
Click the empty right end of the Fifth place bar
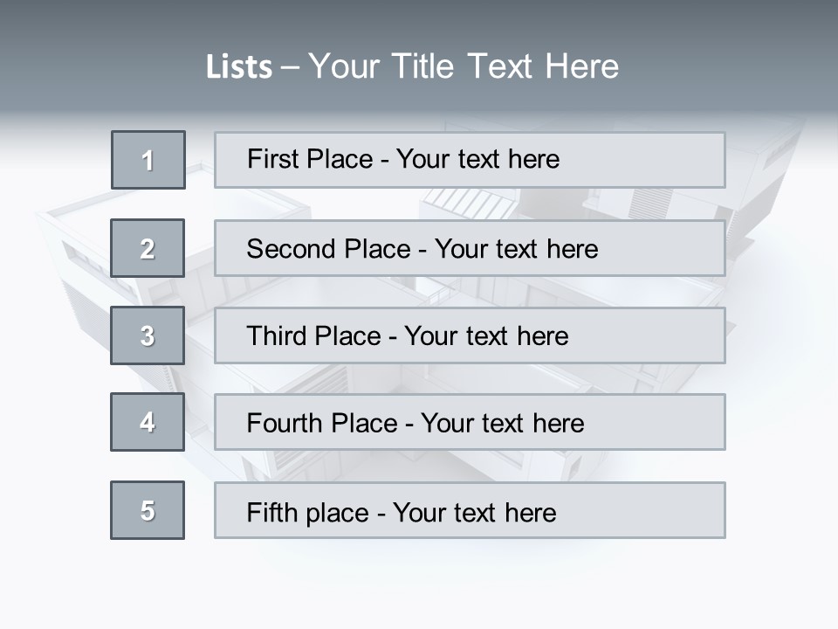click(663, 510)
